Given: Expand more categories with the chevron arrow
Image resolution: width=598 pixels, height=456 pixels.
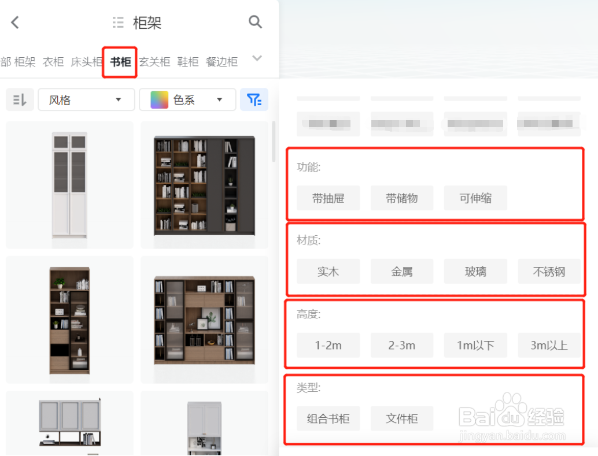Looking at the screenshot, I should coord(256,58).
